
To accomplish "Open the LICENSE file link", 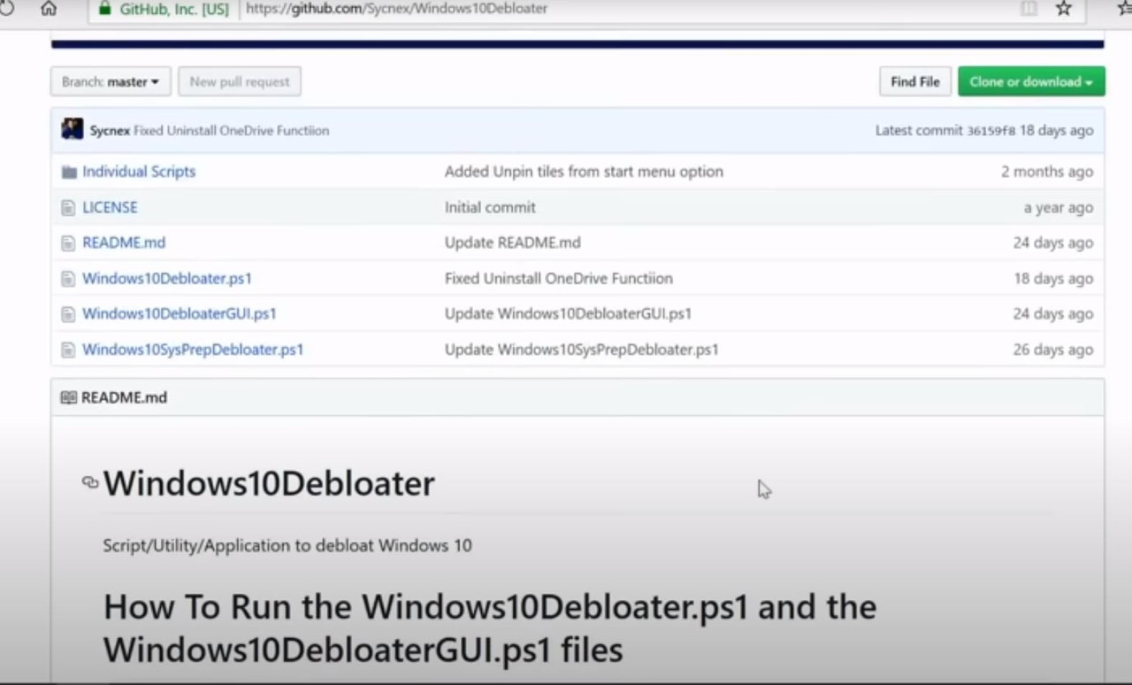I will [x=110, y=207].
